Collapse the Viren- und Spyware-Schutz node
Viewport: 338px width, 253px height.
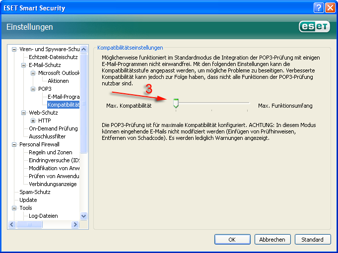click(x=14, y=49)
